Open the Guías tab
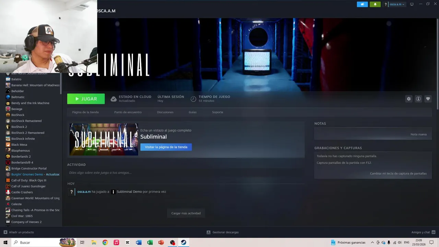 pyautogui.click(x=193, y=112)
